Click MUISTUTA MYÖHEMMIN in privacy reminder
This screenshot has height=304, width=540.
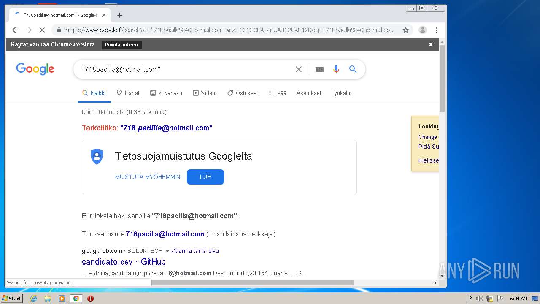coord(148,177)
